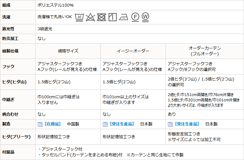Screen dimensions: 244x160
Task: Click the line dry in shade symbol
Action: pyautogui.click(x=113, y=17)
